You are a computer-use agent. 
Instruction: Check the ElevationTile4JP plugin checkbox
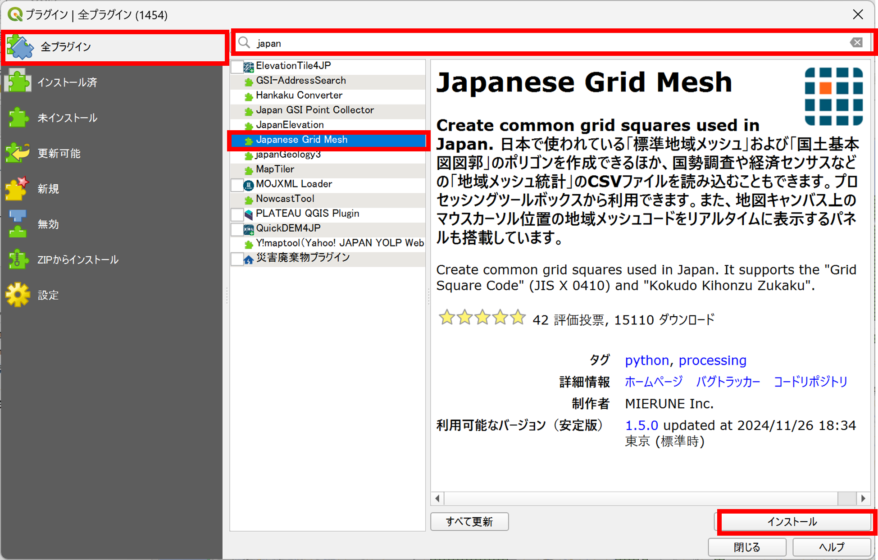[x=237, y=67]
